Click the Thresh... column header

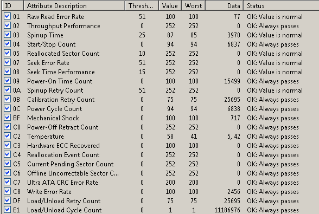point(142,5)
